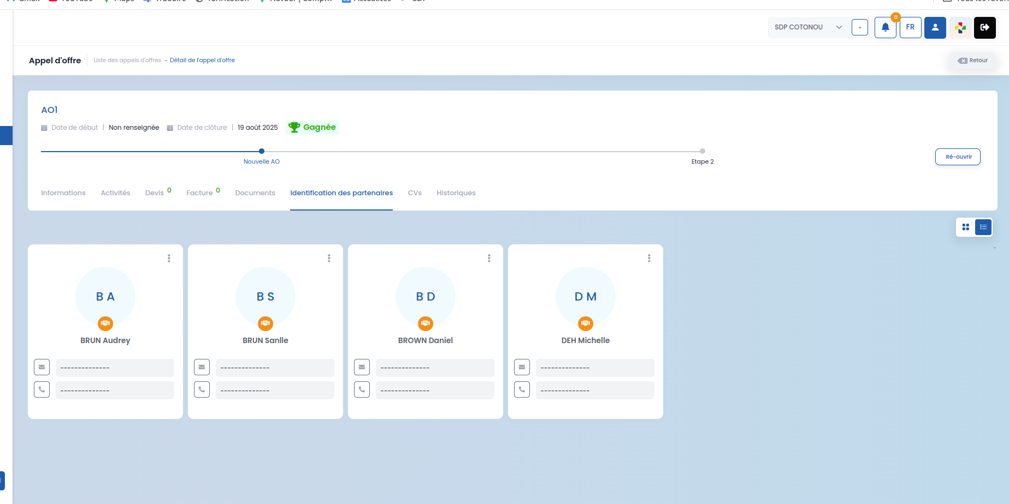Click the small plus button beside SDP COTONOU
Viewport: 1009px width, 504px height.
pyautogui.click(x=860, y=27)
